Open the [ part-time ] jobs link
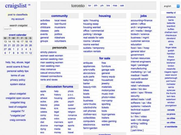The height and width of the screenshot is (135, 181). pyautogui.click(x=137, y=130)
